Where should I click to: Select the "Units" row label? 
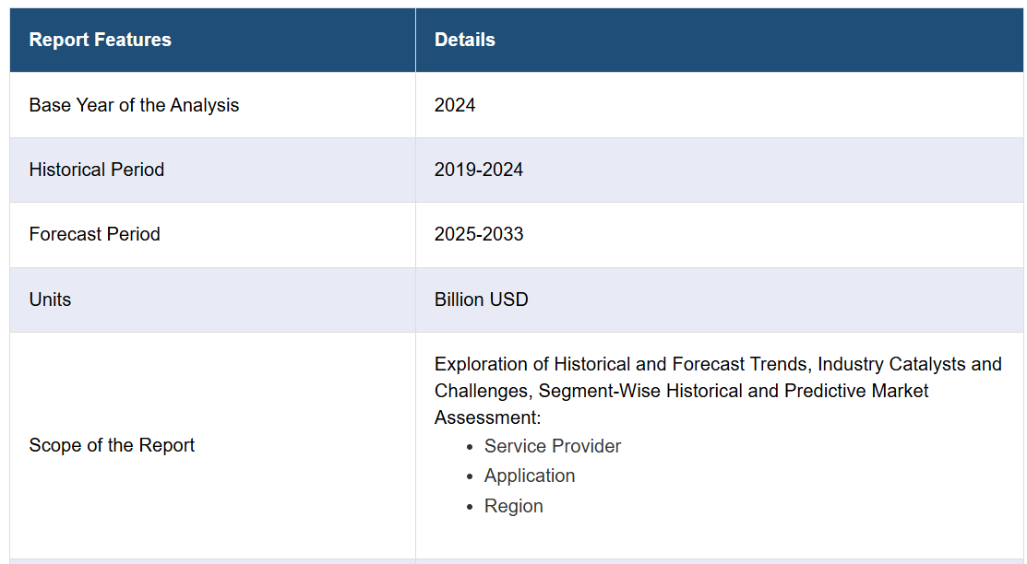tap(50, 300)
